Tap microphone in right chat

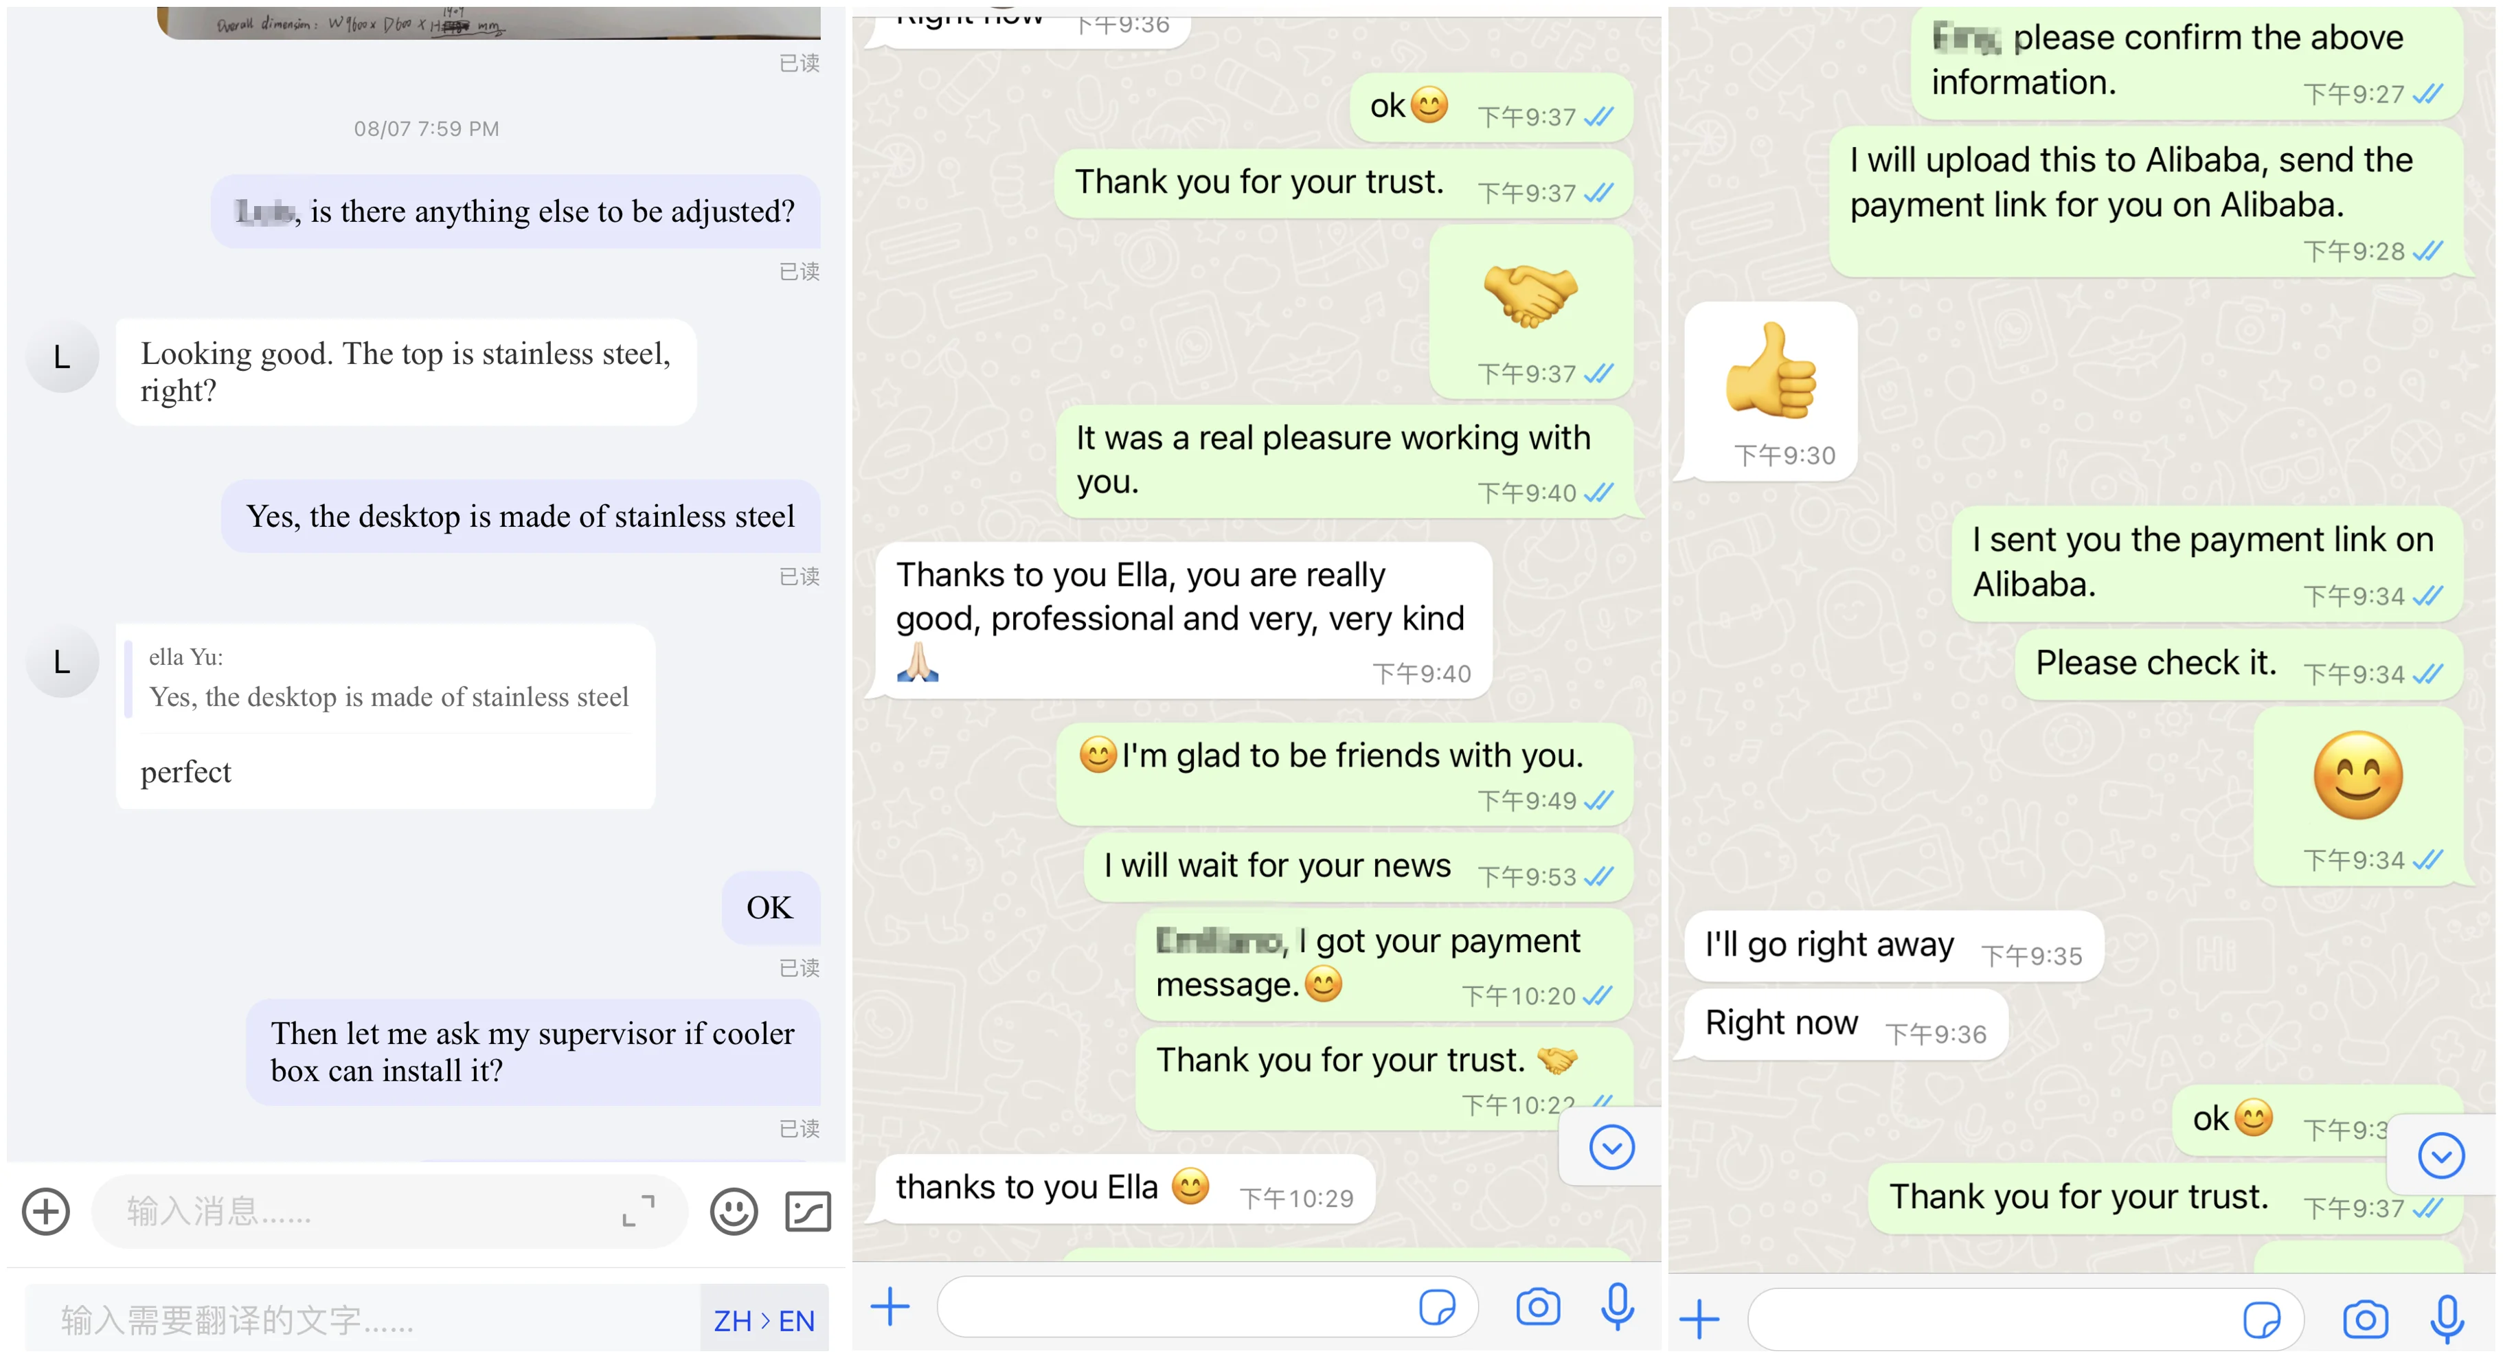point(2447,1319)
